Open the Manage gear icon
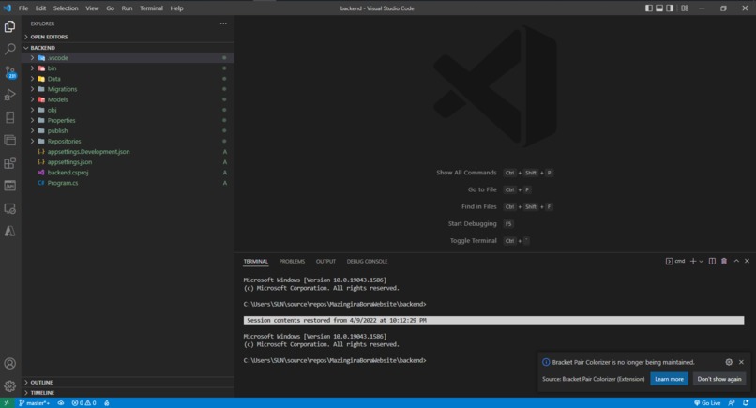The image size is (756, 408). coord(9,386)
